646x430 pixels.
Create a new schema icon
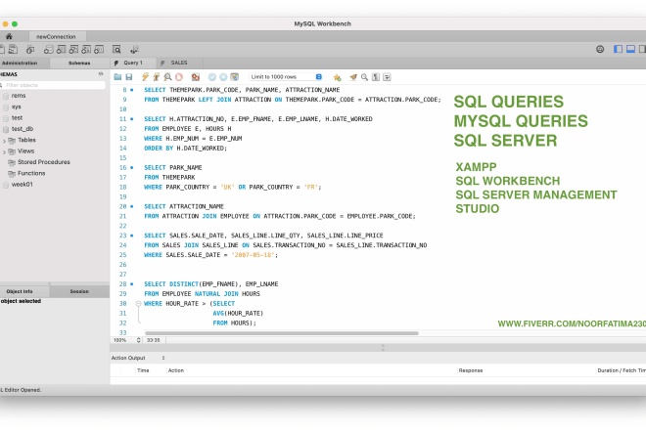pos(48,50)
